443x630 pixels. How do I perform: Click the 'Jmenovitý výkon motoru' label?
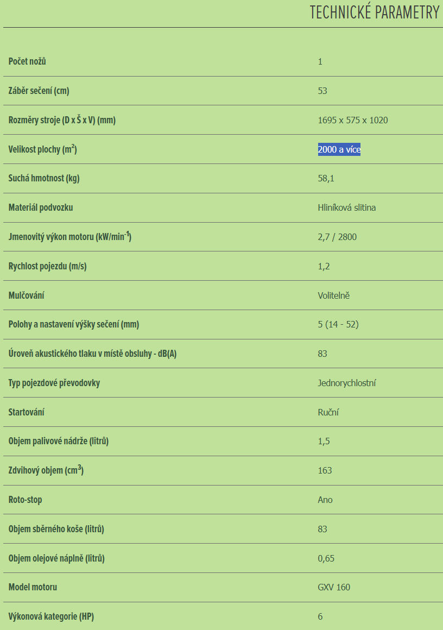70,237
